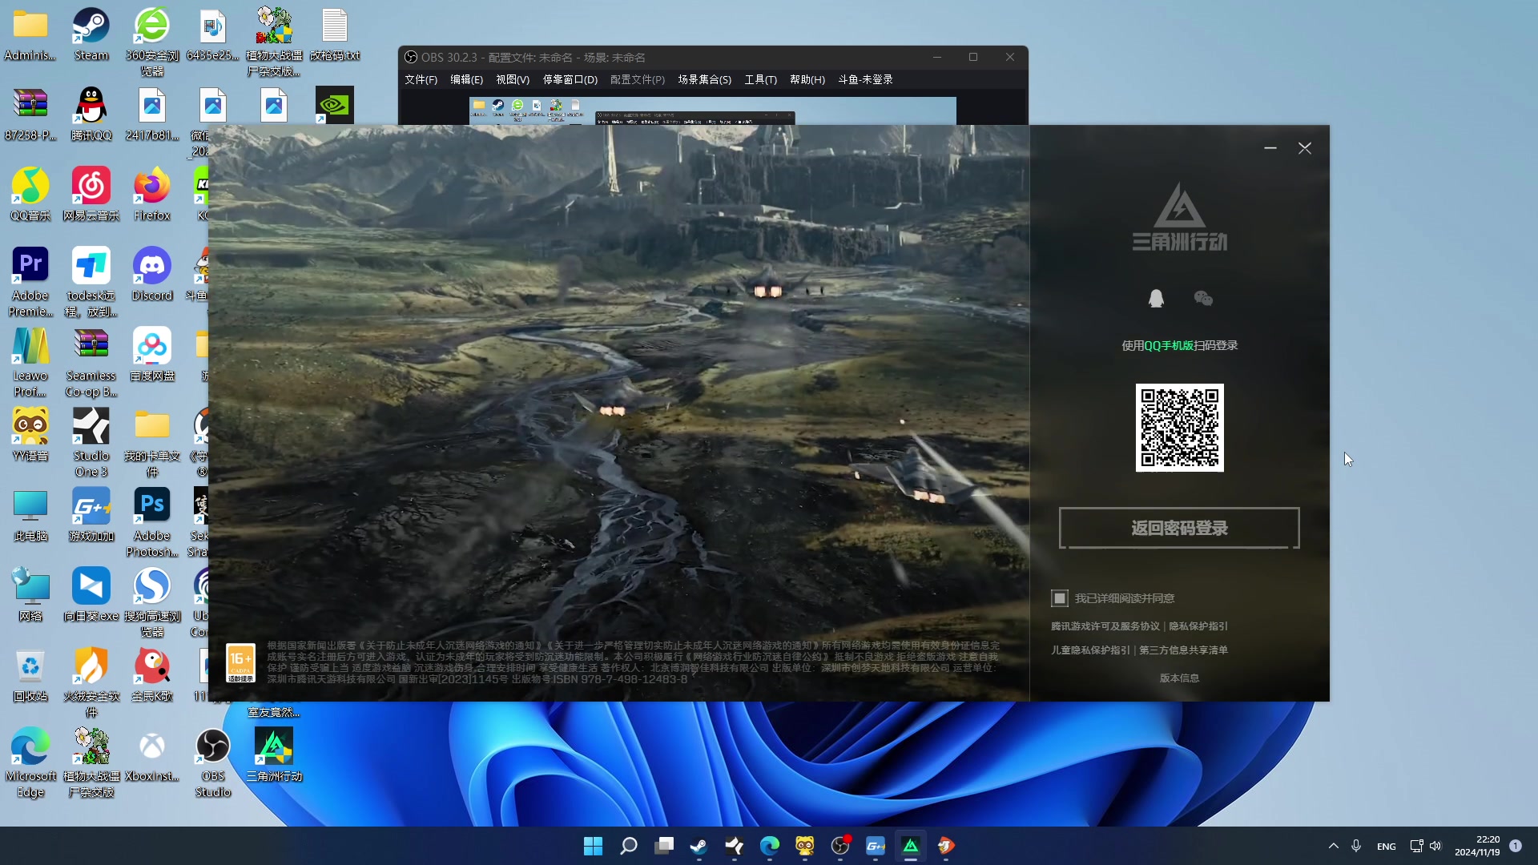Open the volume tray control

[1435, 846]
